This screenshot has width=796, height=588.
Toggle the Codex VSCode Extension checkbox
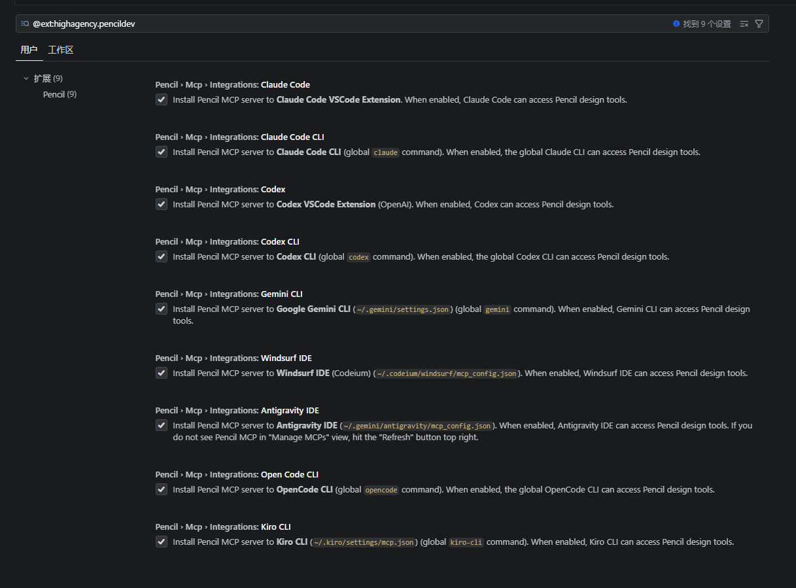coord(162,204)
